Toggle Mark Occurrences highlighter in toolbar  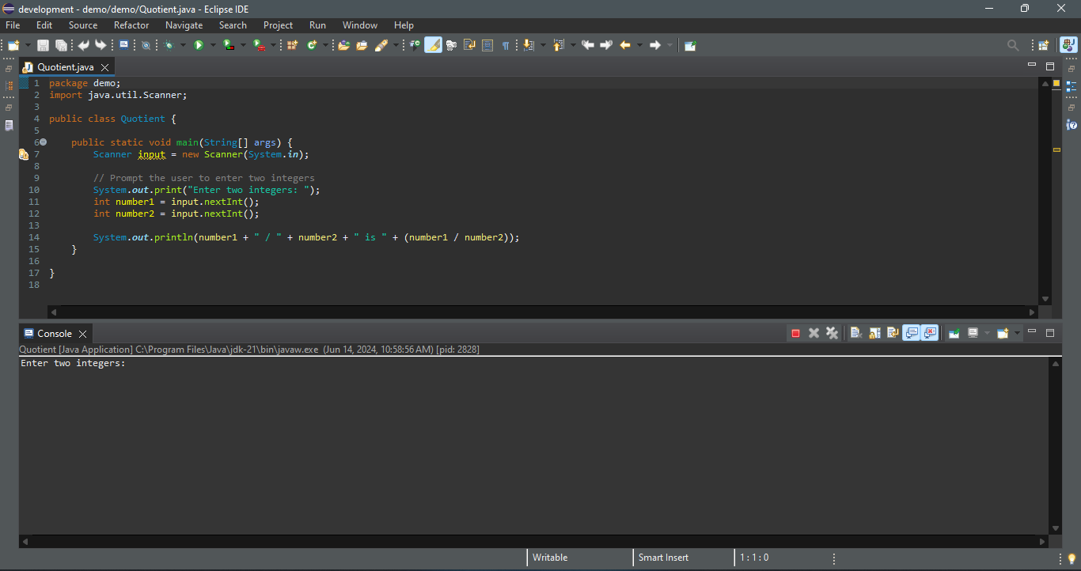click(x=433, y=45)
